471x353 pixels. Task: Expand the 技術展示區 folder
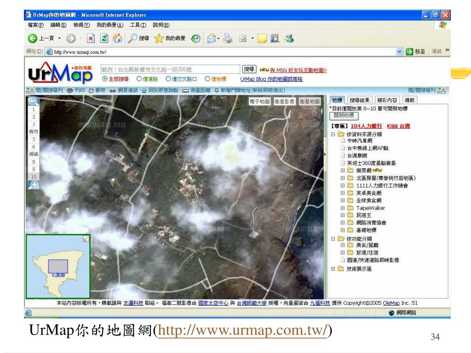(333, 268)
